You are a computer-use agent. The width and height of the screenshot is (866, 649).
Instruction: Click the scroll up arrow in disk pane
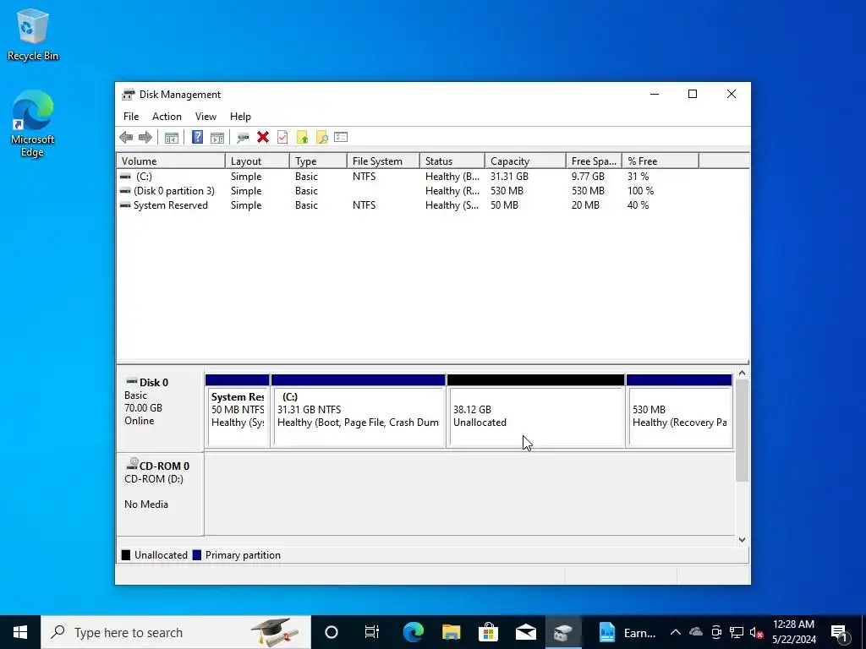pyautogui.click(x=742, y=374)
